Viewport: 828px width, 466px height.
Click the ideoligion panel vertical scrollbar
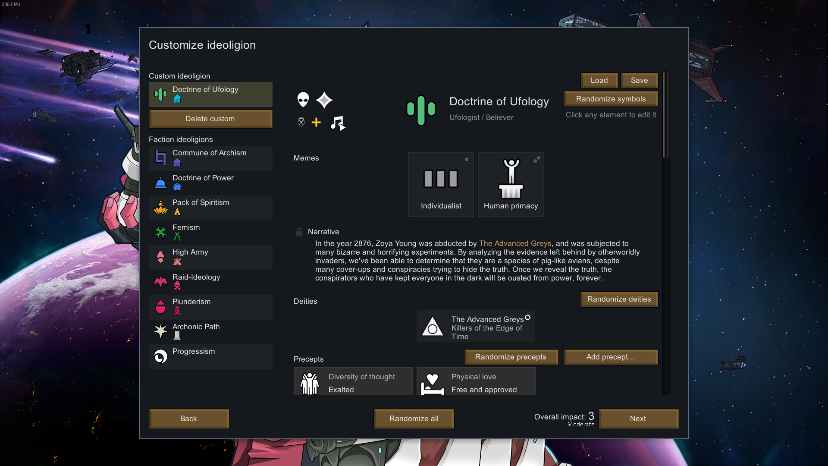[666, 114]
